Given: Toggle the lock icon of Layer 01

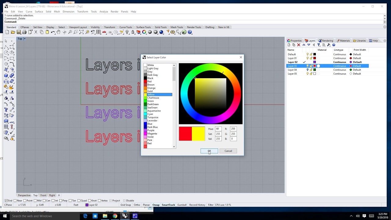Looking at the screenshot, I should pyautogui.click(x=311, y=58).
